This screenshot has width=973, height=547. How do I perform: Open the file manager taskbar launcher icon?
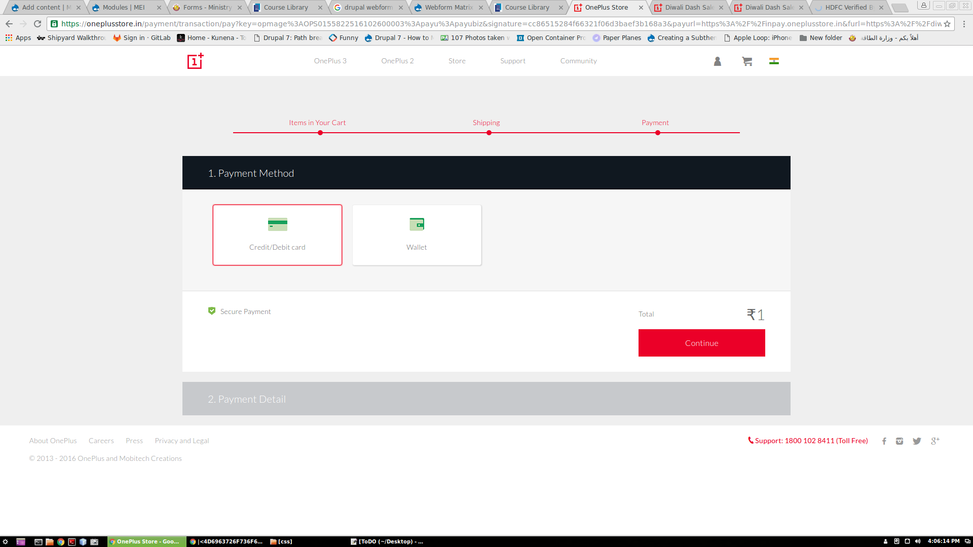(50, 541)
